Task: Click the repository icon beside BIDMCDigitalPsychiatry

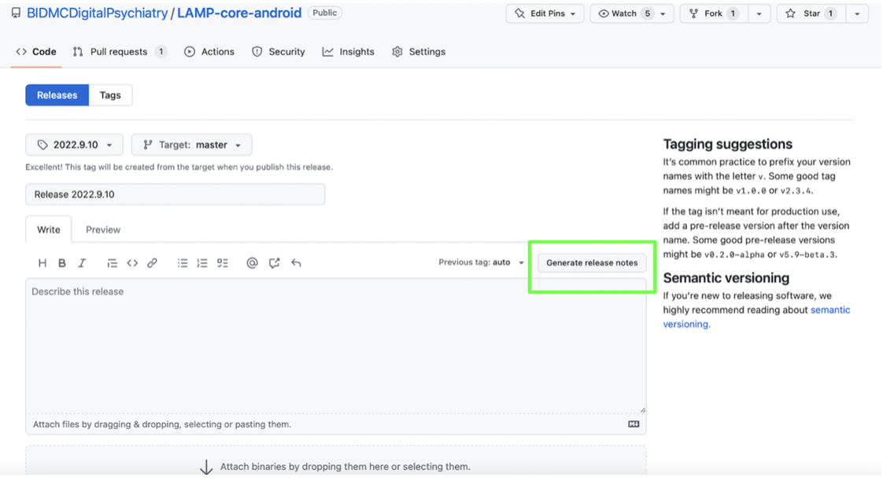Action: click(x=16, y=13)
